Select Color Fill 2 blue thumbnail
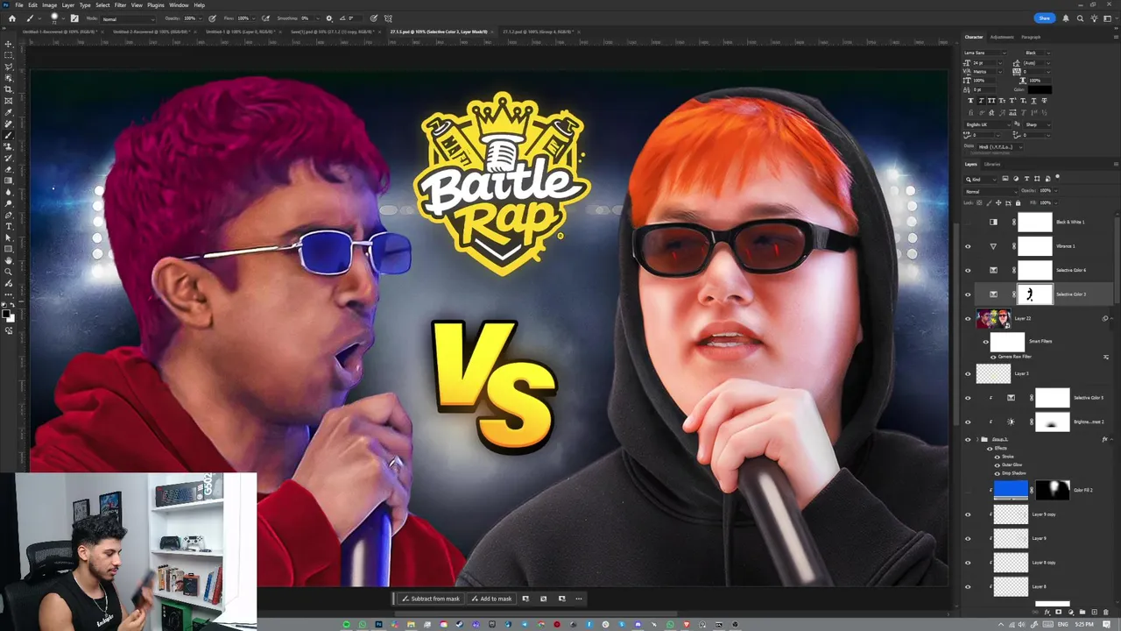Viewport: 1121px width, 631px height. click(1011, 490)
